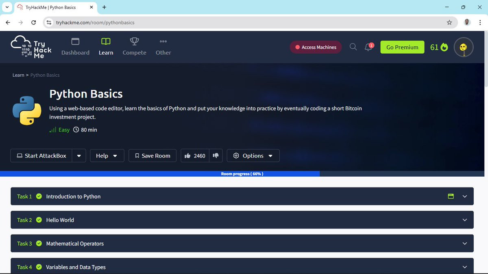Open the Help dropdown

pos(107,156)
